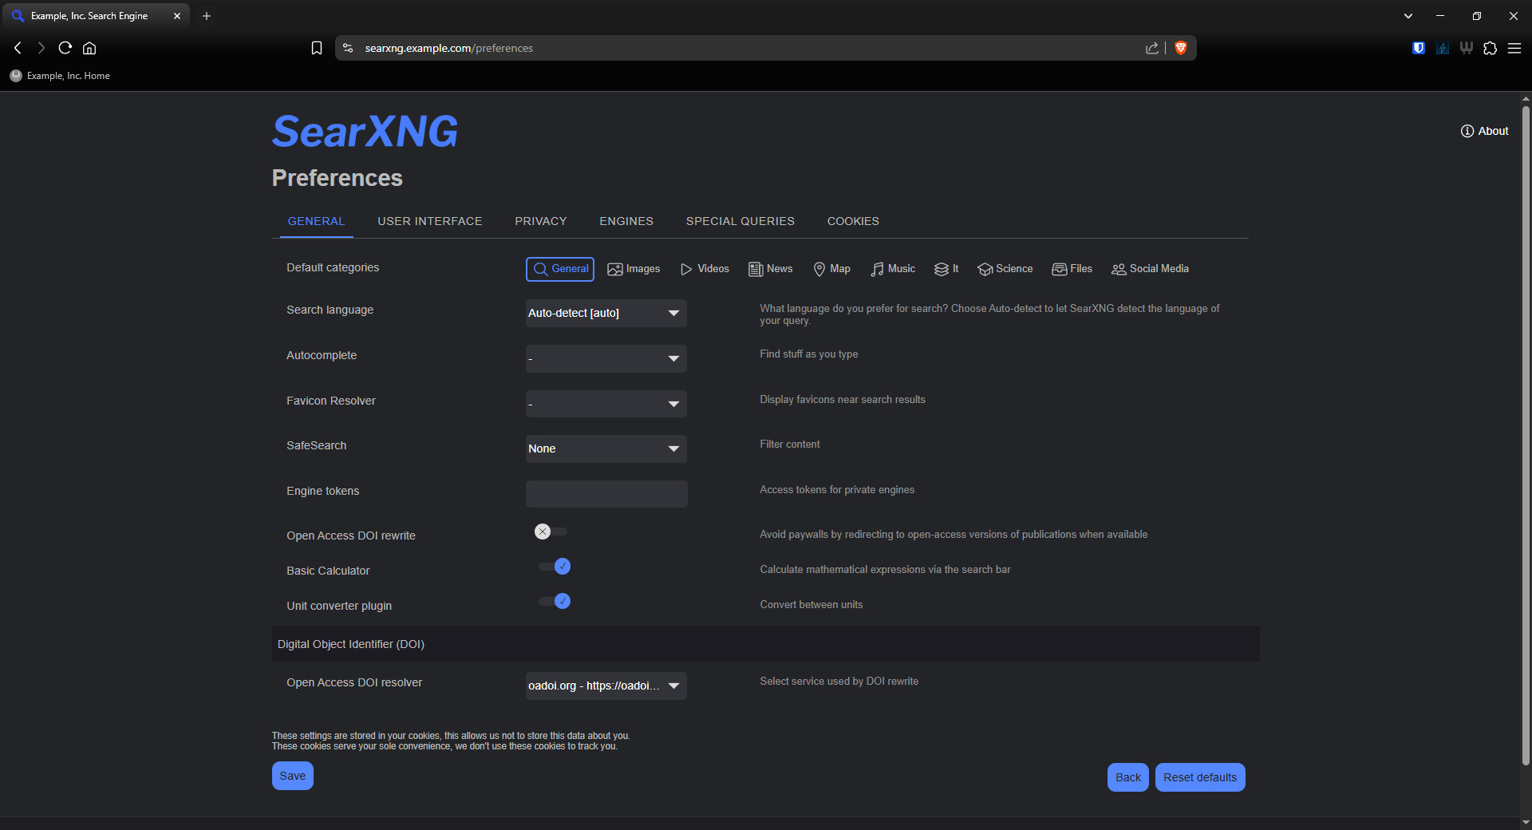
Task: Click Reset defaults
Action: click(x=1199, y=777)
